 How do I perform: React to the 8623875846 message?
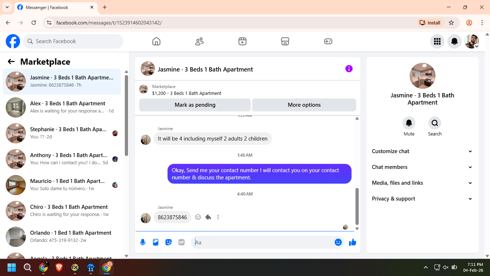(198, 217)
